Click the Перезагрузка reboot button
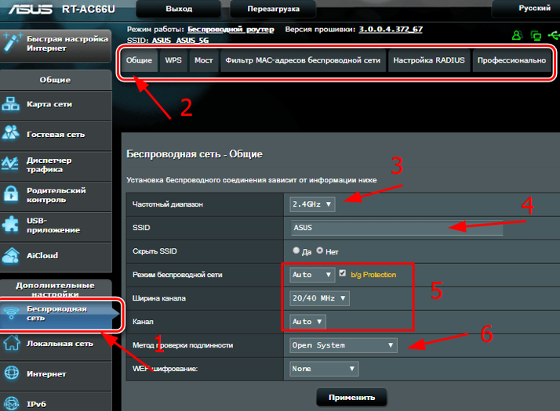 273,9
